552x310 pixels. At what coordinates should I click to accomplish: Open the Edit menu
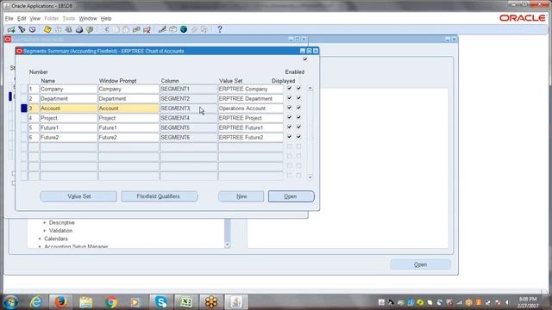click(22, 19)
